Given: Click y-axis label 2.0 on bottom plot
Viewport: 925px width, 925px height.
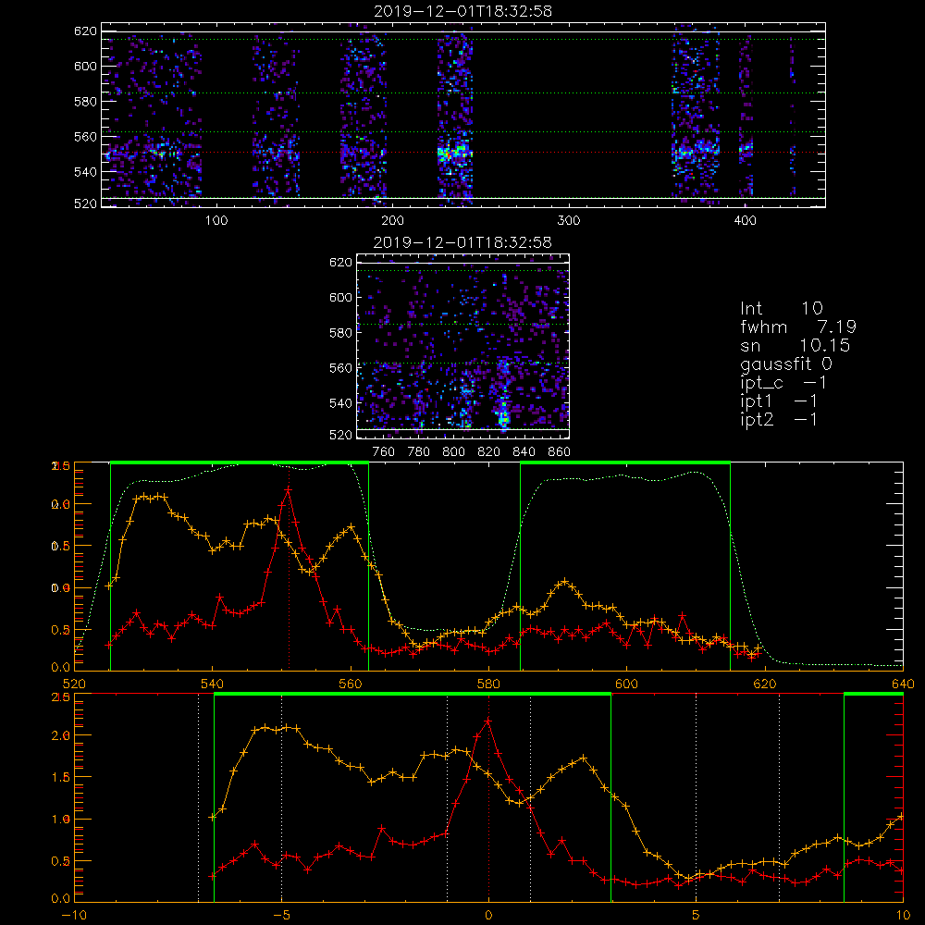Looking at the screenshot, I should point(61,735).
